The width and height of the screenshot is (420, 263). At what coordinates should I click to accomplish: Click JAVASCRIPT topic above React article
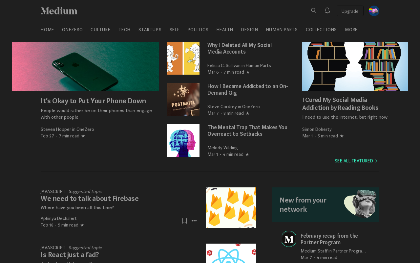pyautogui.click(x=53, y=248)
